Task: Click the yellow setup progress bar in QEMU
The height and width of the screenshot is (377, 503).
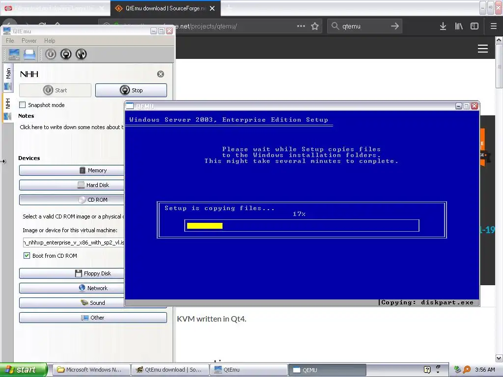Action: (x=205, y=226)
